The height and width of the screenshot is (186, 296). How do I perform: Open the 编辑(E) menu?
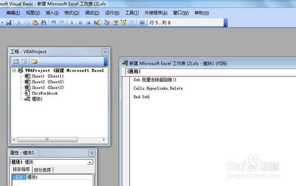(13, 13)
